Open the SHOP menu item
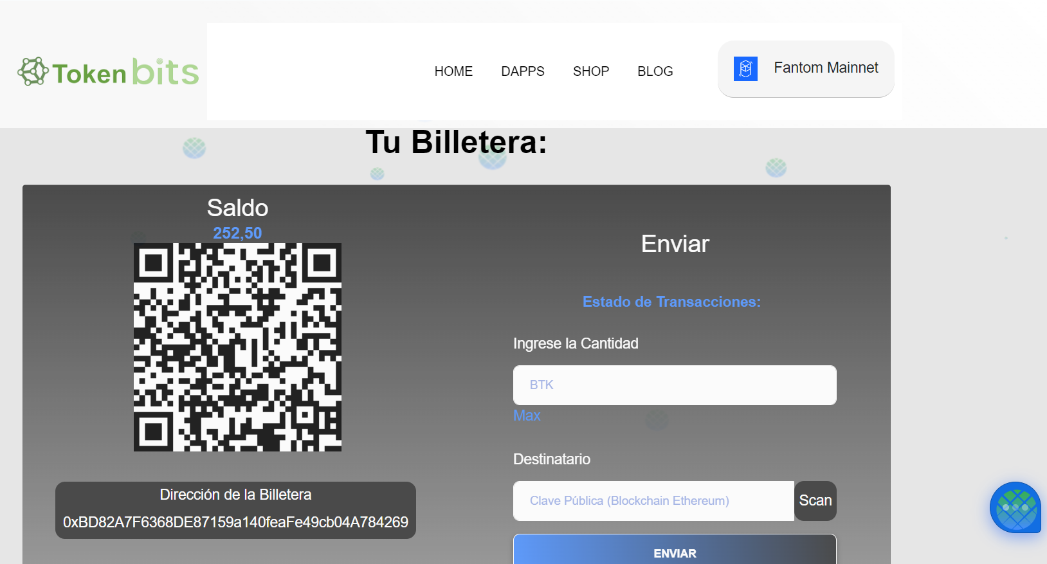This screenshot has height=564, width=1047. (591, 71)
